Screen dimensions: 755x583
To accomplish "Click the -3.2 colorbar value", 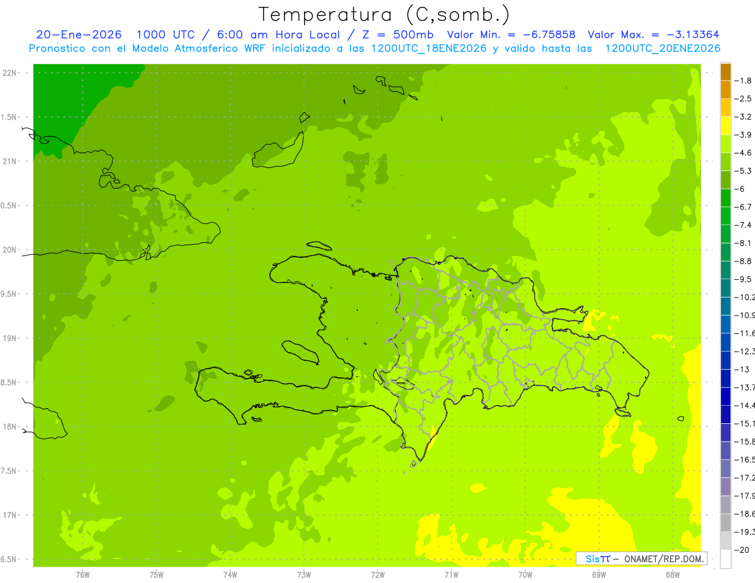I will (744, 117).
